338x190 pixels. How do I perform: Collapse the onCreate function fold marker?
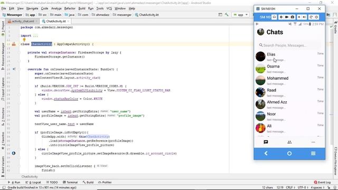pyautogui.click(x=19, y=69)
